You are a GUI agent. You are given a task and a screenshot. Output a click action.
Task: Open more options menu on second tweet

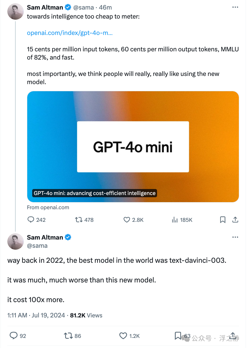[235, 237]
